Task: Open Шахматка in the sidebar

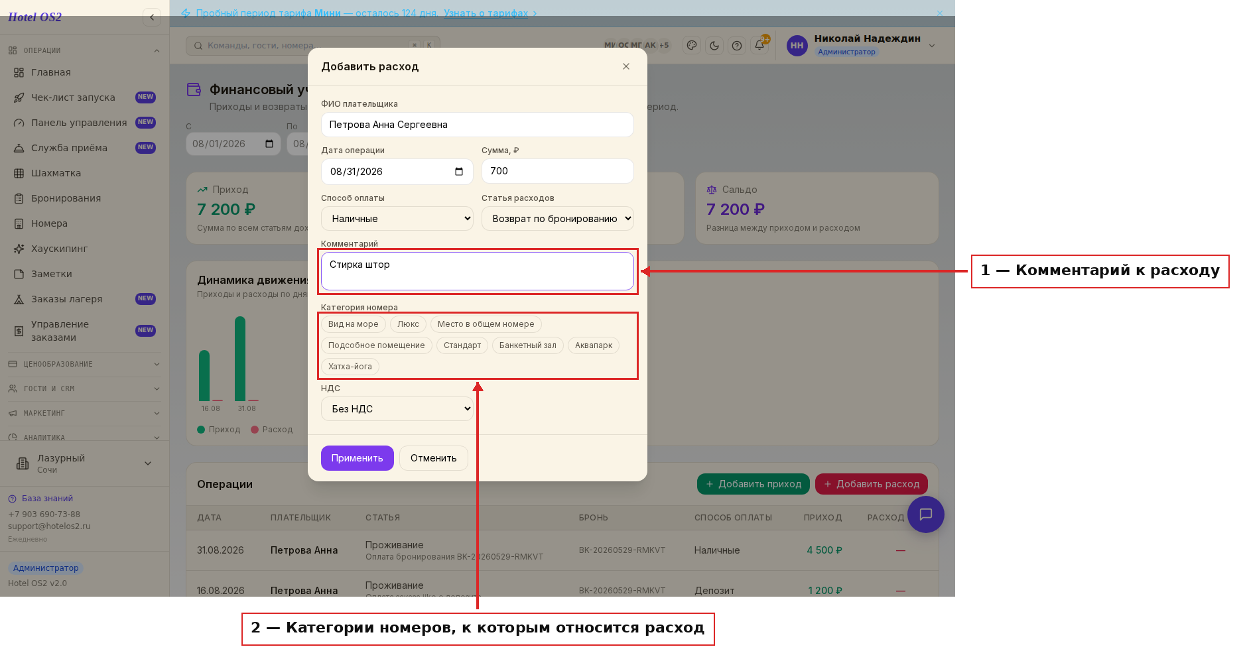Action: coord(84,173)
